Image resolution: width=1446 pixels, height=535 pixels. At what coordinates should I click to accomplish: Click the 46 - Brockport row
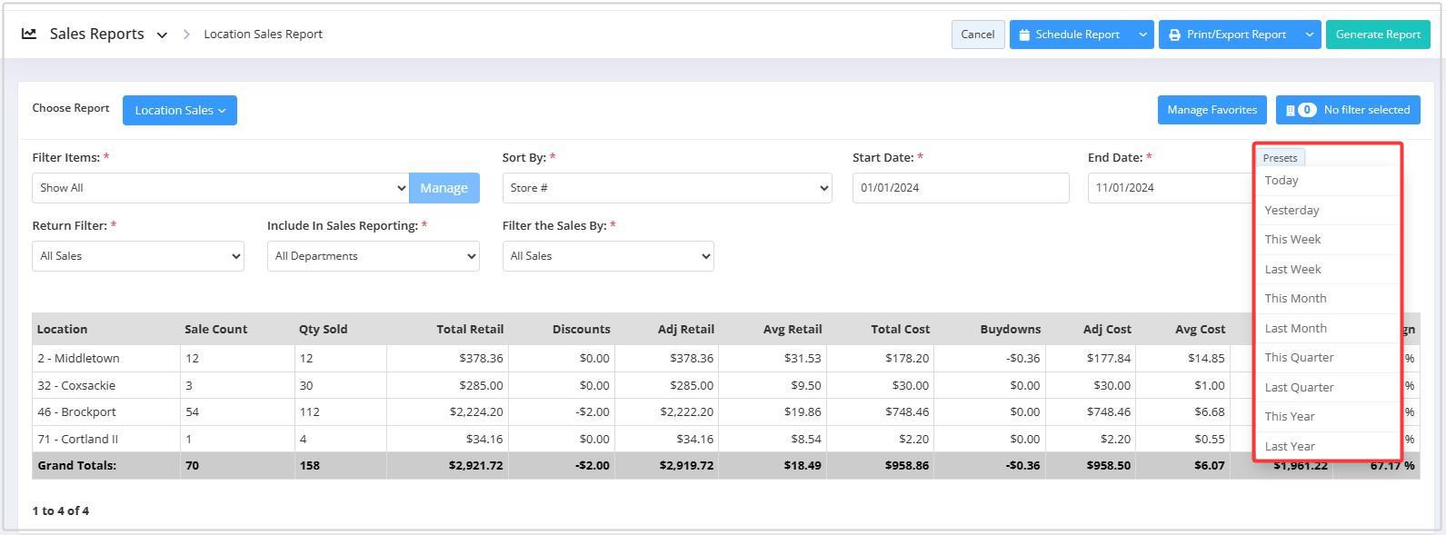(725, 412)
